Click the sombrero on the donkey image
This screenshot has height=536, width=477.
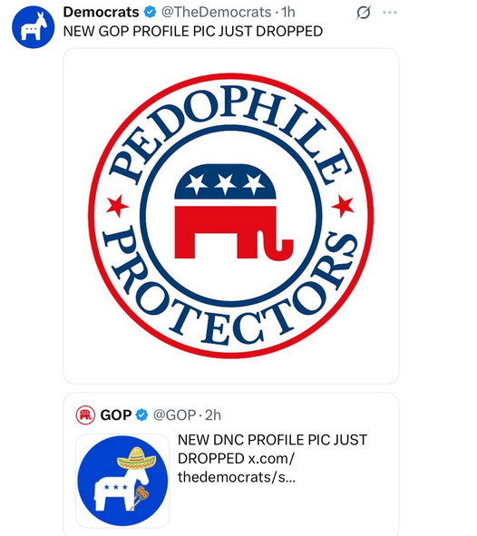tap(136, 459)
